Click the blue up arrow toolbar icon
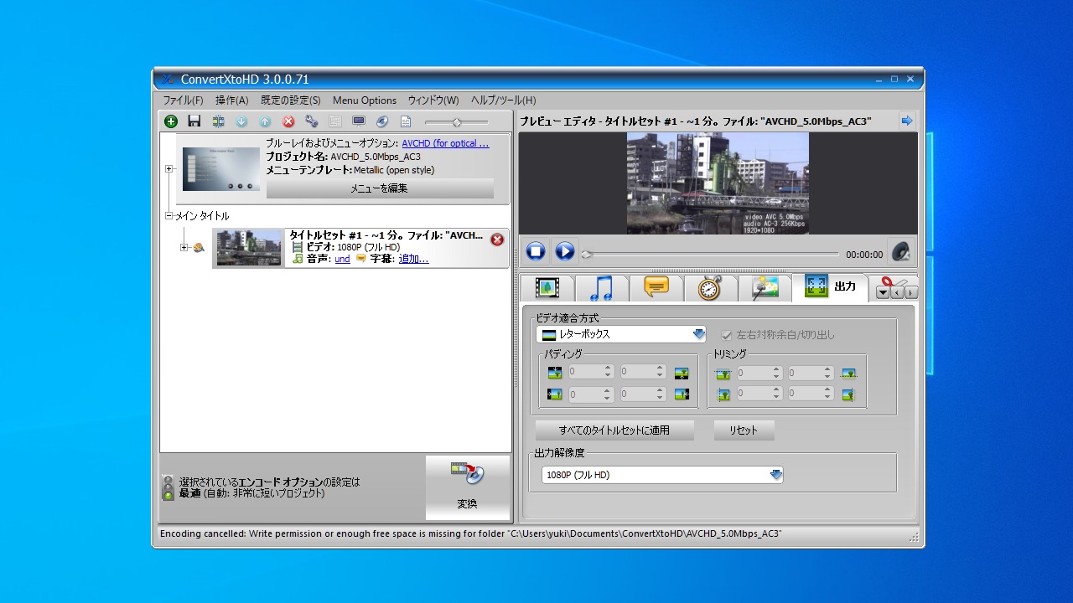Image resolution: width=1073 pixels, height=603 pixels. click(x=265, y=121)
